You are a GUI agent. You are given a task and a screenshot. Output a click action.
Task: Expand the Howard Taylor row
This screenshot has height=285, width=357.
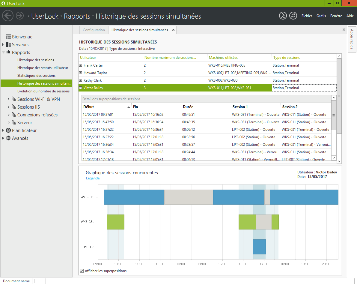(80, 73)
